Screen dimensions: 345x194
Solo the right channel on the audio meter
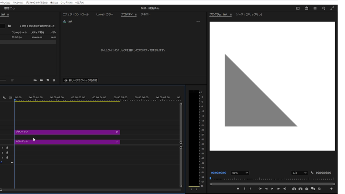pos(196,189)
